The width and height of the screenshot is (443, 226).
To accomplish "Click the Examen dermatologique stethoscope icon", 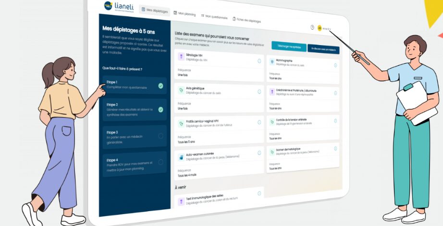I will (272, 152).
